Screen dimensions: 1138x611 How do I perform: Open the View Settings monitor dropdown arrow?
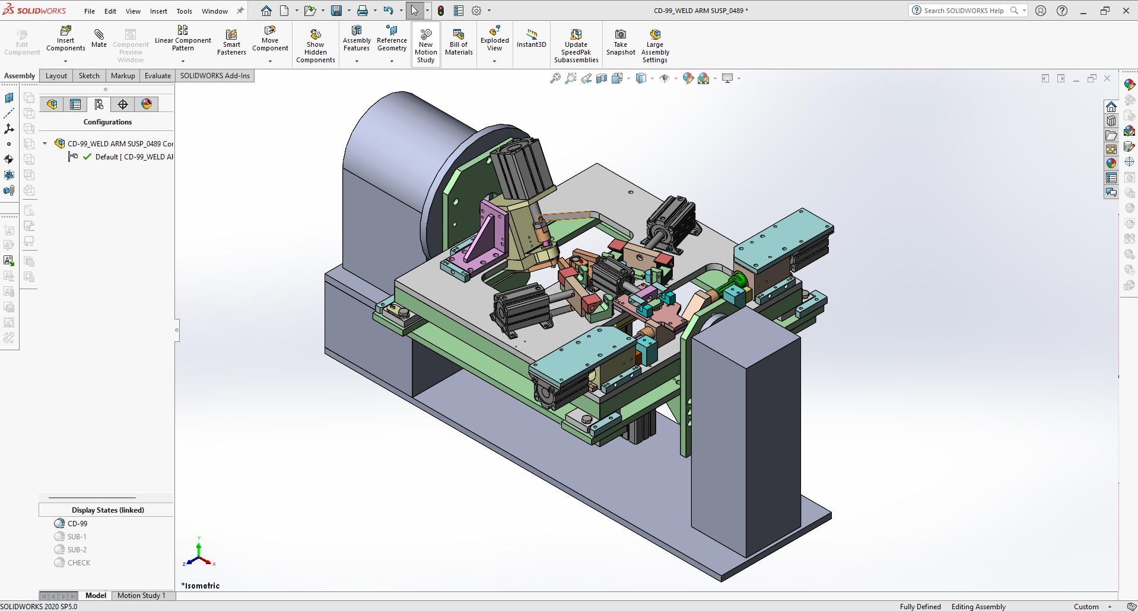click(x=739, y=78)
